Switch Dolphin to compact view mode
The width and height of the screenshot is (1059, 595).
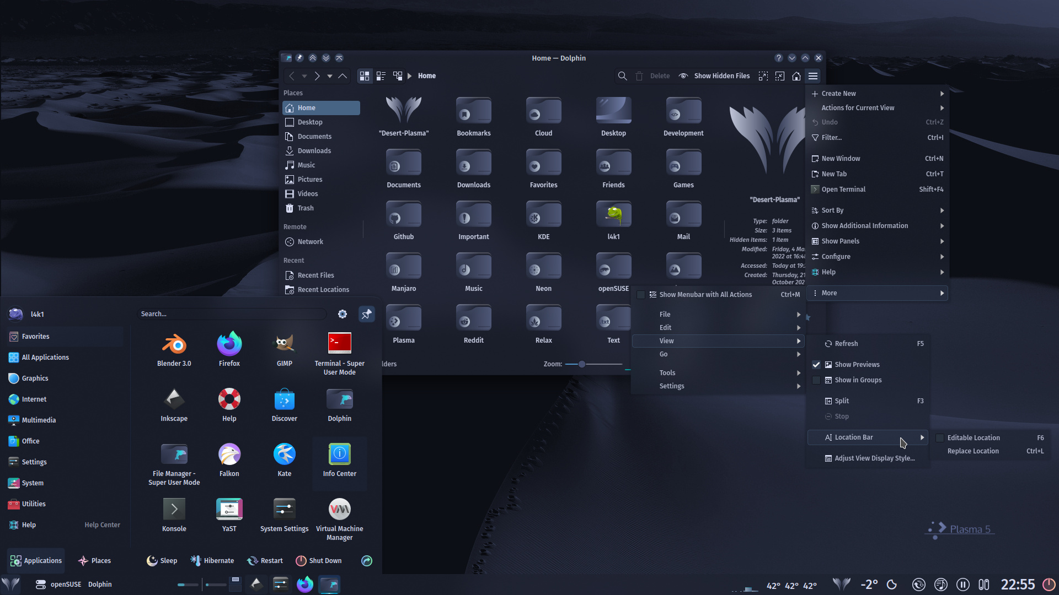tap(381, 76)
